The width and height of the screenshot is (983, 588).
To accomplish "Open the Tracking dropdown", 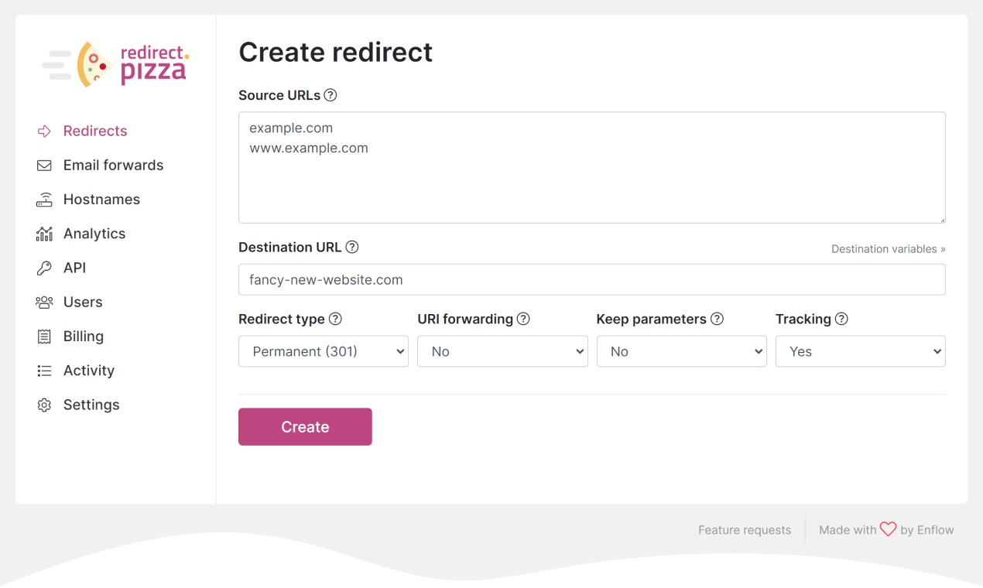I will pyautogui.click(x=860, y=351).
